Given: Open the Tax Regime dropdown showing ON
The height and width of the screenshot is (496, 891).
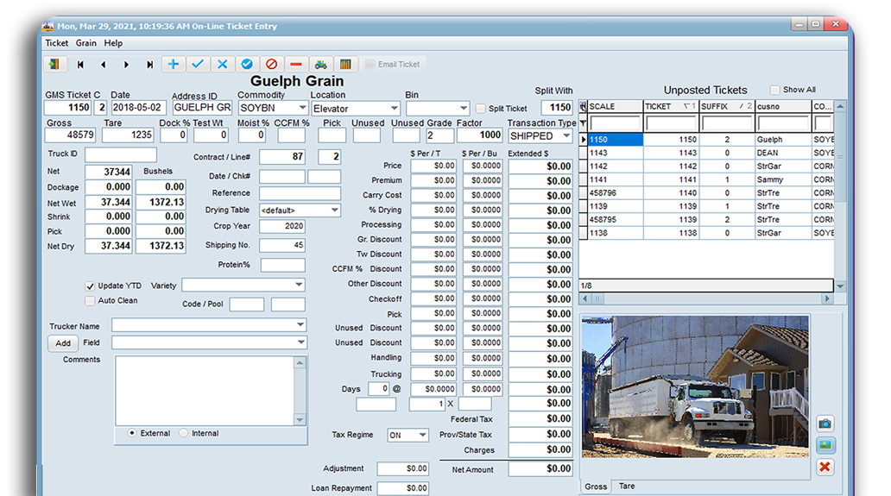Looking at the screenshot, I should [x=423, y=436].
